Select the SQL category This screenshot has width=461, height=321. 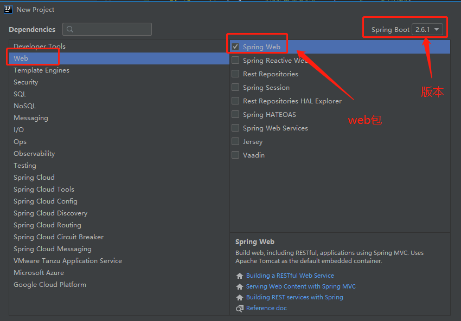[x=119, y=94]
